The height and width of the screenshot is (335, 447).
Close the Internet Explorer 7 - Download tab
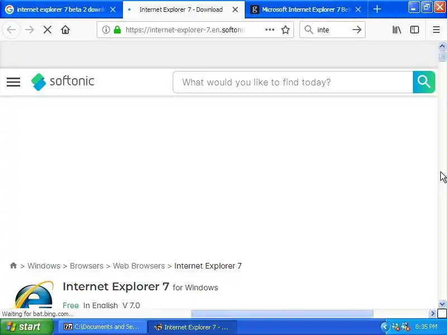click(x=235, y=9)
